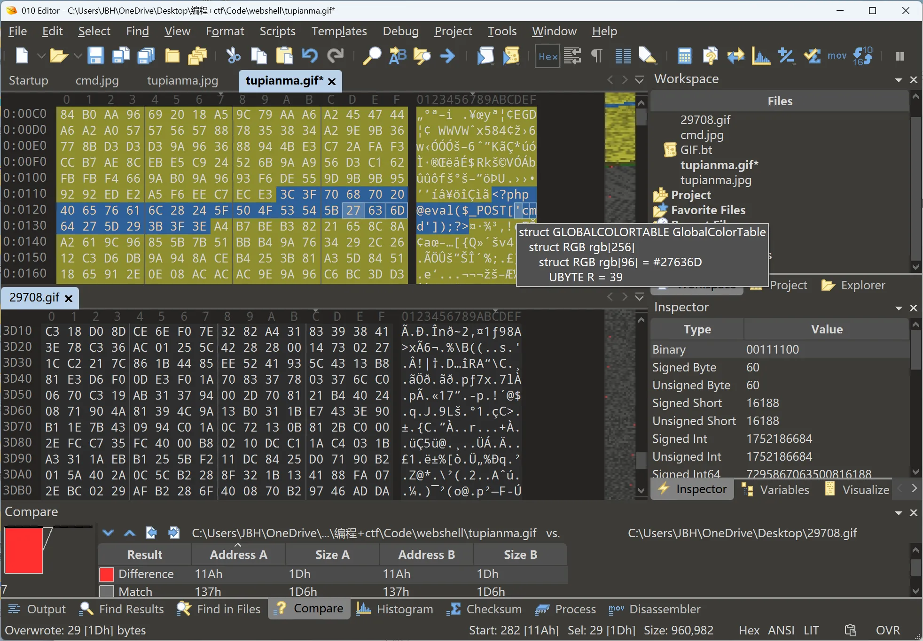Expand the Inspector panel options arrow
The width and height of the screenshot is (923, 641).
899,308
